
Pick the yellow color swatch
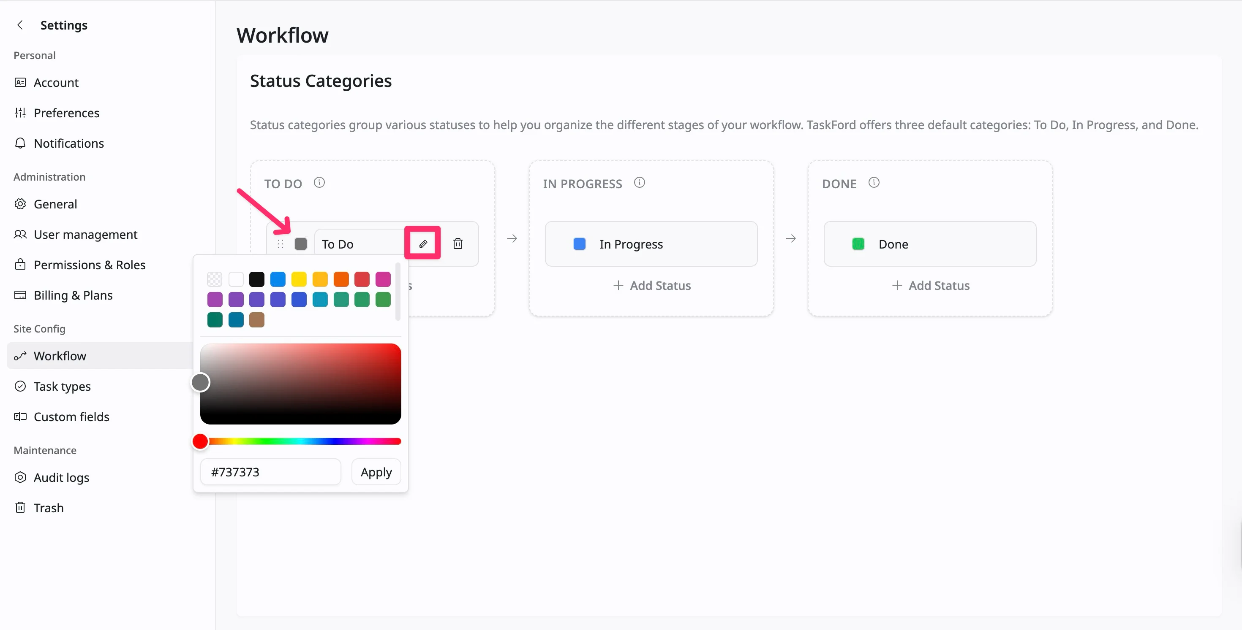[x=298, y=279]
